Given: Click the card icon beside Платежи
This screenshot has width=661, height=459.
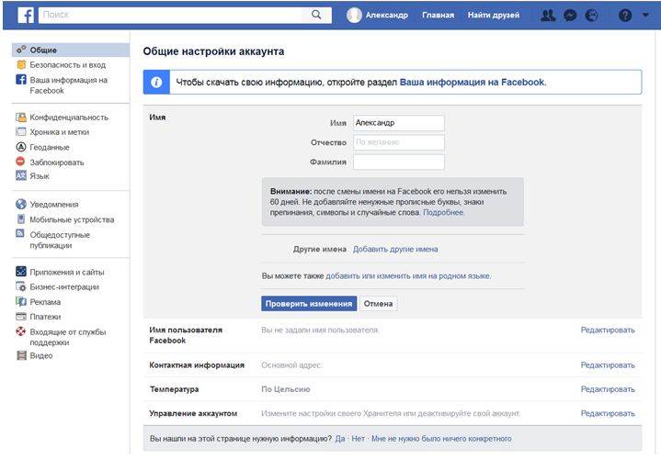Looking at the screenshot, I should click(21, 316).
